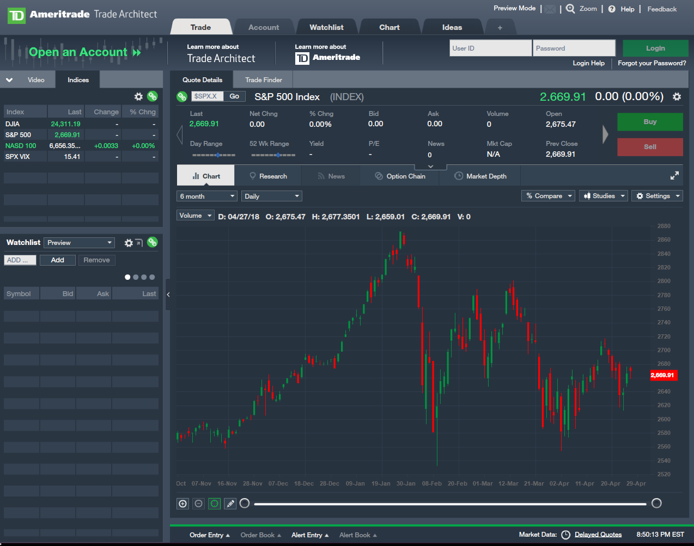Viewport: 694px width, 546px height.
Task: Click the Help question mark icon
Action: click(x=612, y=9)
